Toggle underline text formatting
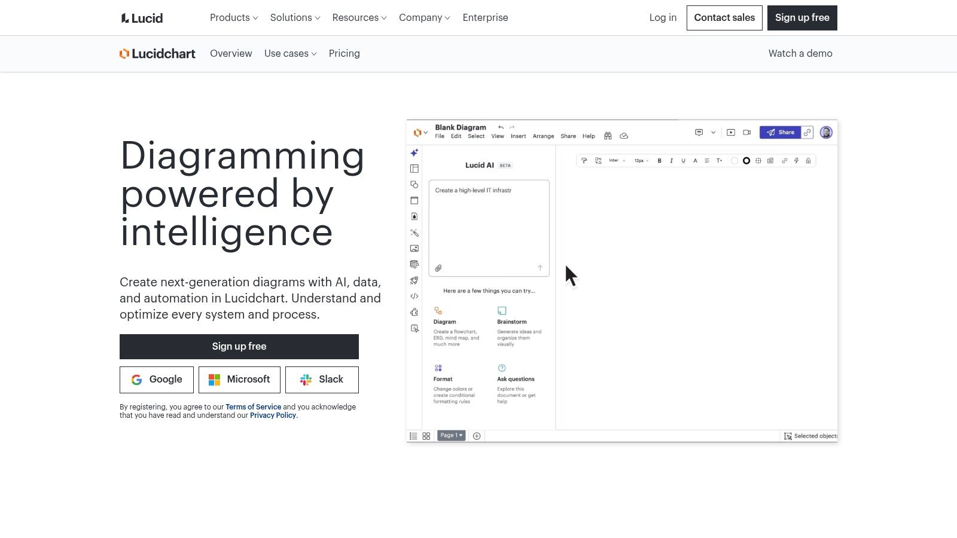The height and width of the screenshot is (538, 957). tap(683, 160)
